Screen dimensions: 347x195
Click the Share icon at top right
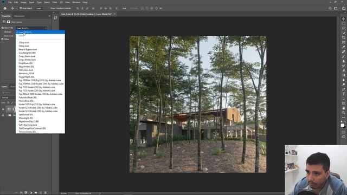coord(343,8)
